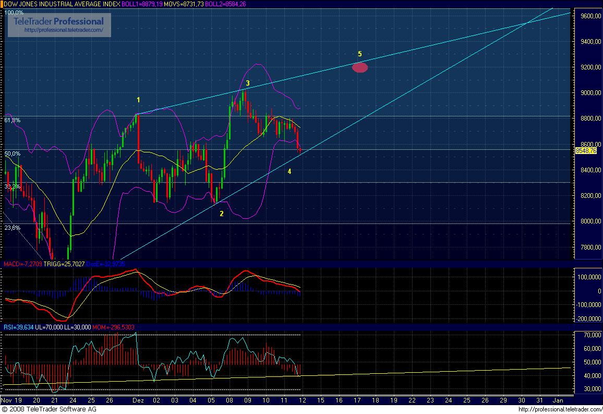
Task: Click the -200,0000 MACD axis value
Action: (589, 318)
